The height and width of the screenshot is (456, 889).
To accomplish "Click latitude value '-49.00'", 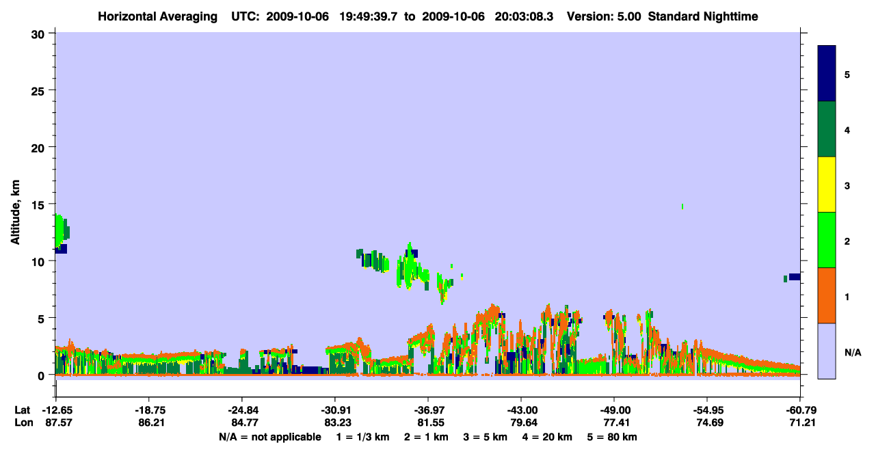I will [x=614, y=410].
